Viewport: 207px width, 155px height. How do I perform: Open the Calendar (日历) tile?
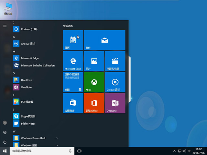[x=73, y=40]
